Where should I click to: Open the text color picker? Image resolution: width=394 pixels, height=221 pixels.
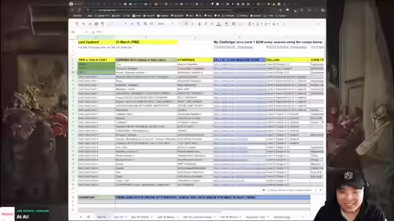click(x=219, y=24)
